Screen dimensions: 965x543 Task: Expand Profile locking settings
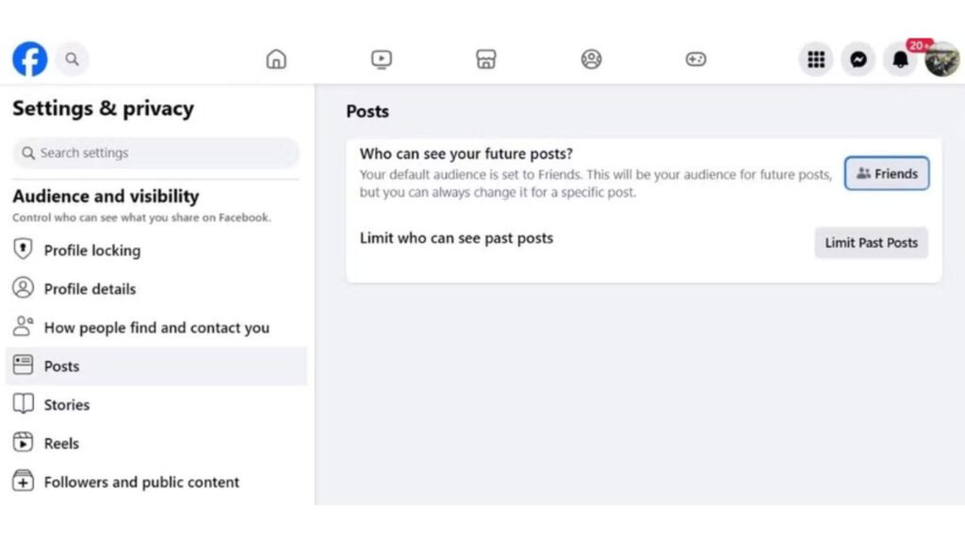91,250
